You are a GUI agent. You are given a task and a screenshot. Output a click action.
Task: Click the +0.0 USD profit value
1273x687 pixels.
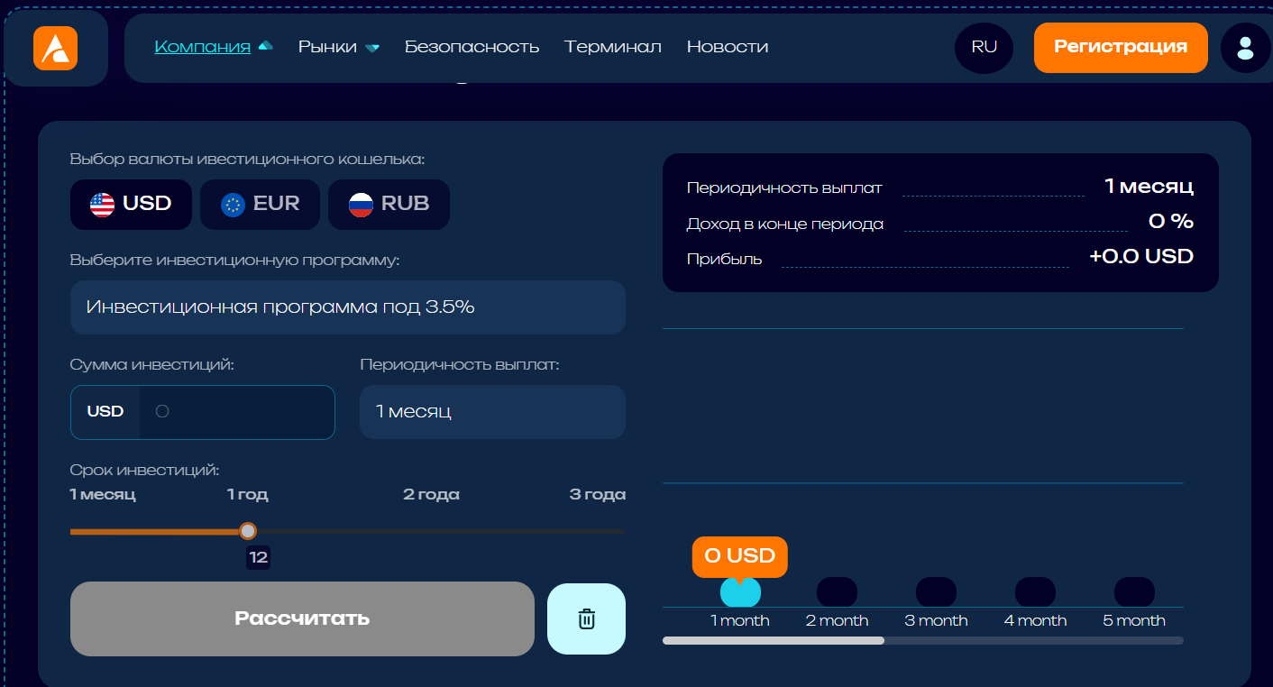pos(1141,257)
